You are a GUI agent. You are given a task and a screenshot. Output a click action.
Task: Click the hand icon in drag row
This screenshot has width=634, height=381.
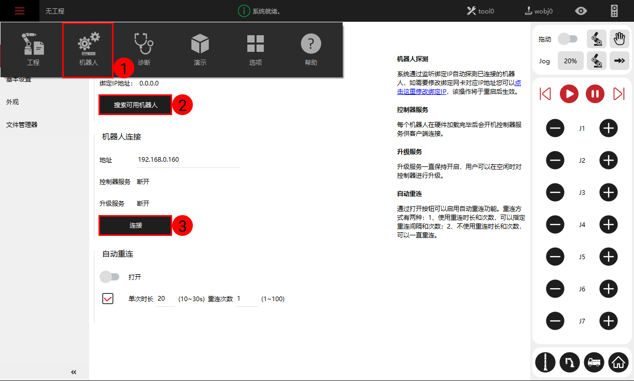618,39
